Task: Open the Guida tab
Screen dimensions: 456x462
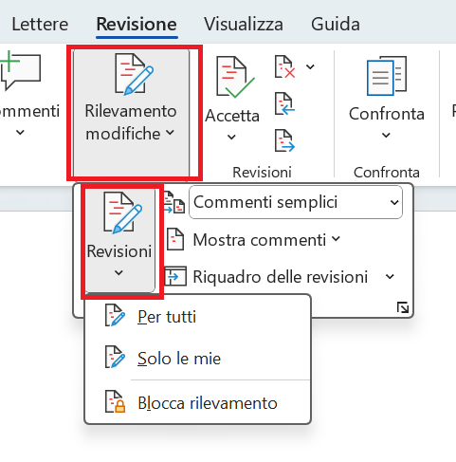Action: tap(336, 24)
